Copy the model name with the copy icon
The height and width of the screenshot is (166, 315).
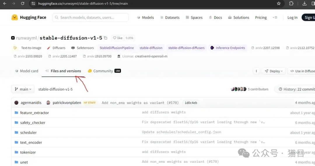click(x=106, y=38)
